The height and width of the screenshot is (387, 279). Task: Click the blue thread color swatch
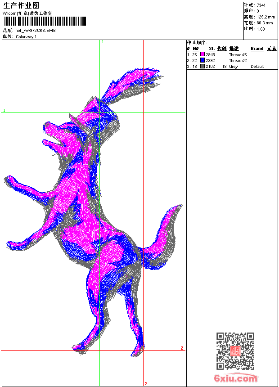(202, 60)
